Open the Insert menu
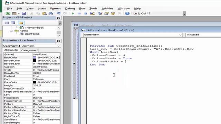This screenshot has width=221, height=124. coord(42,8)
